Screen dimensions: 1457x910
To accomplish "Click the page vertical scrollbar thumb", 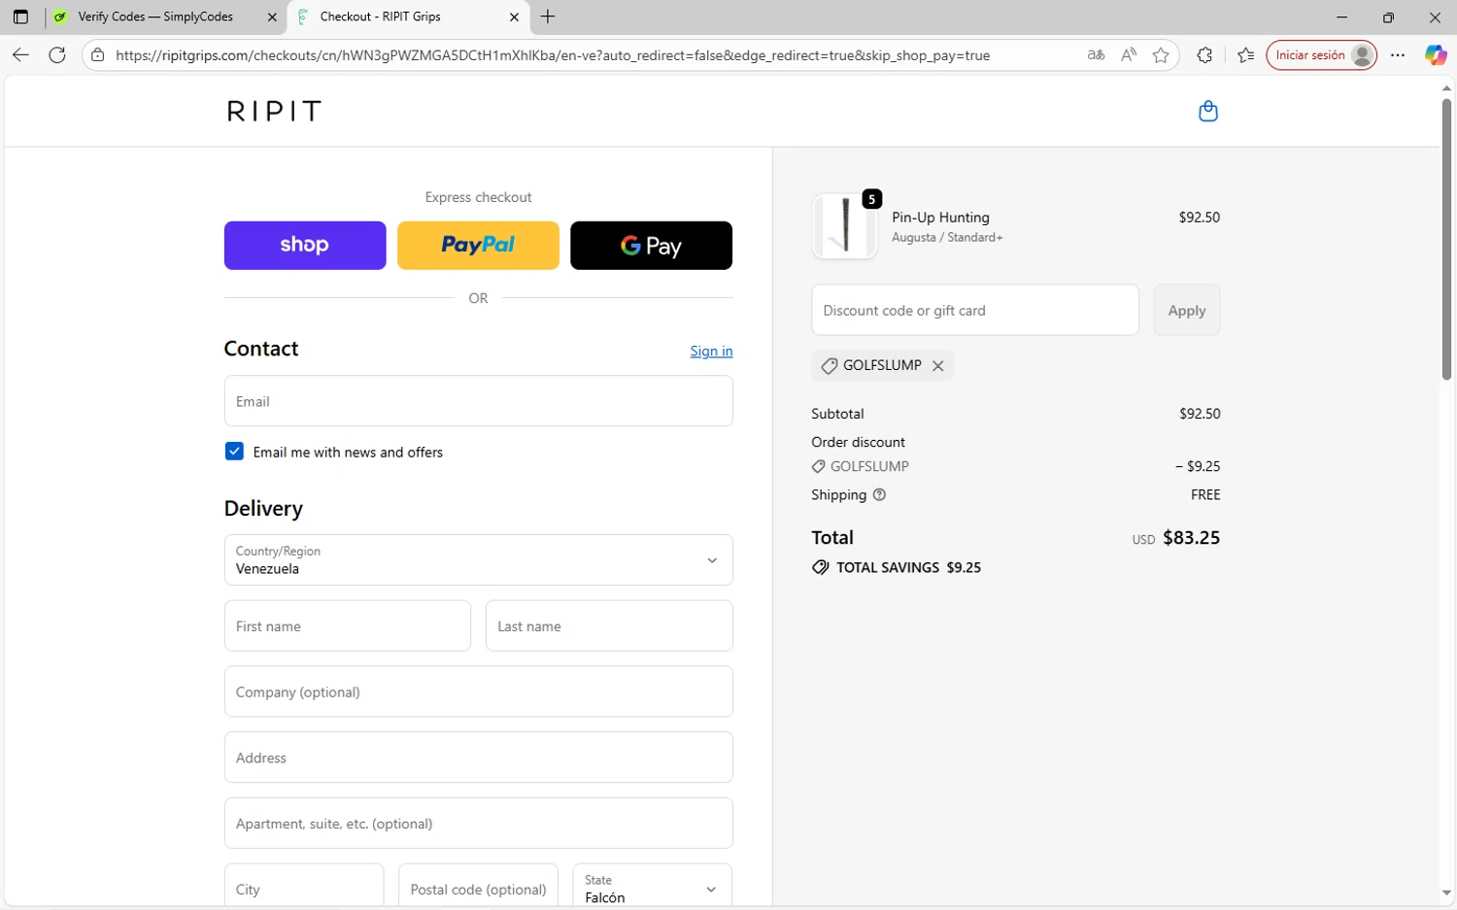I will [1446, 239].
